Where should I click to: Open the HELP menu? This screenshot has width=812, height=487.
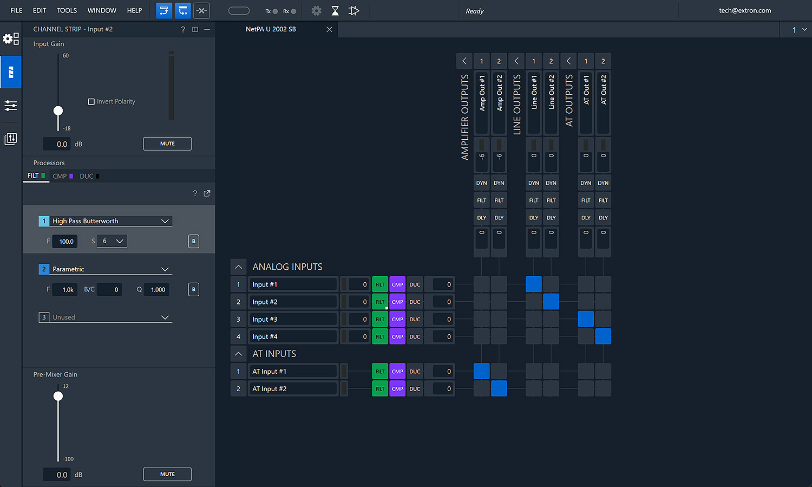click(x=134, y=10)
